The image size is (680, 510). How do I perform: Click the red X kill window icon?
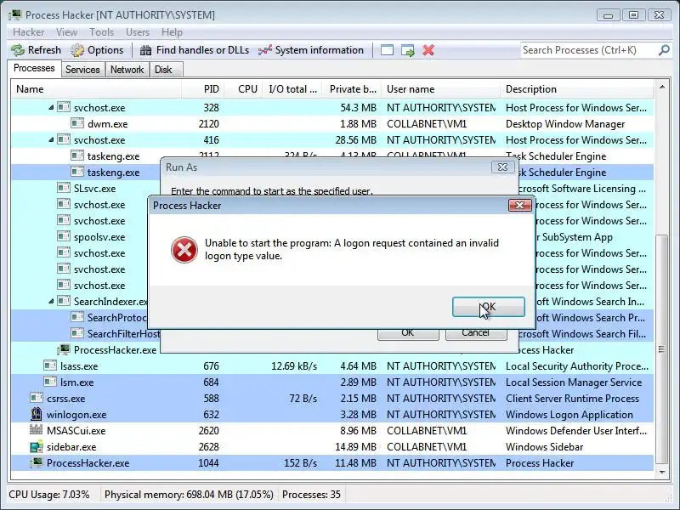click(428, 50)
